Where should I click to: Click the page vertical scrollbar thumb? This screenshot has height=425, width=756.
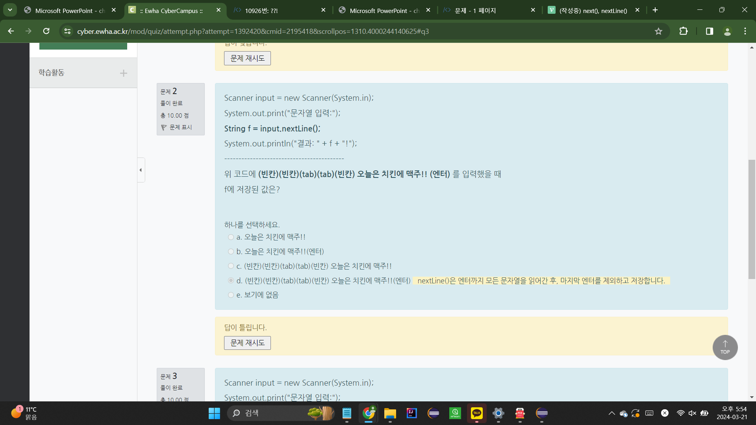752,219
